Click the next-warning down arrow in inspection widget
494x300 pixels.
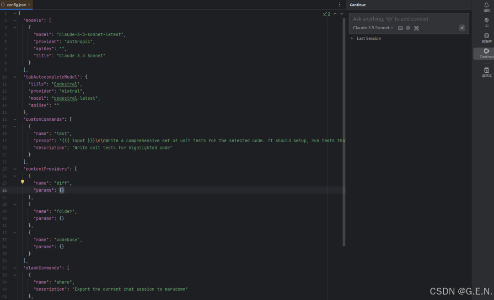[341, 14]
